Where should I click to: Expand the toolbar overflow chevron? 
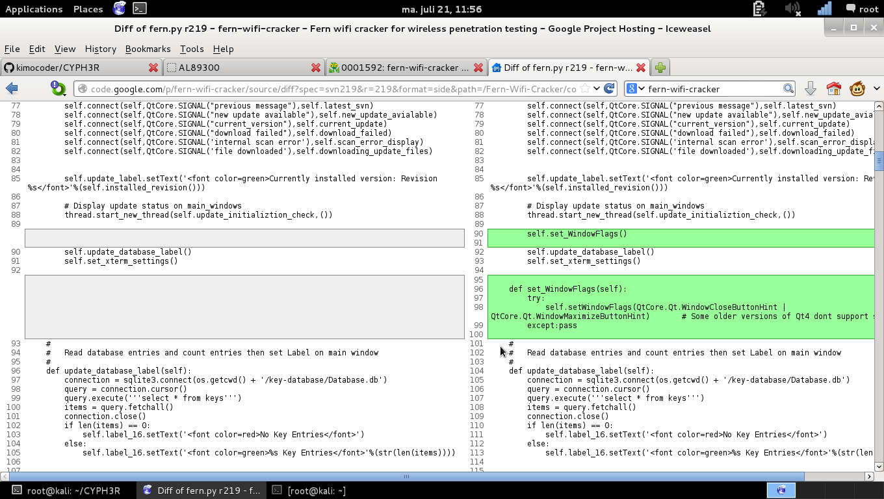(x=876, y=89)
